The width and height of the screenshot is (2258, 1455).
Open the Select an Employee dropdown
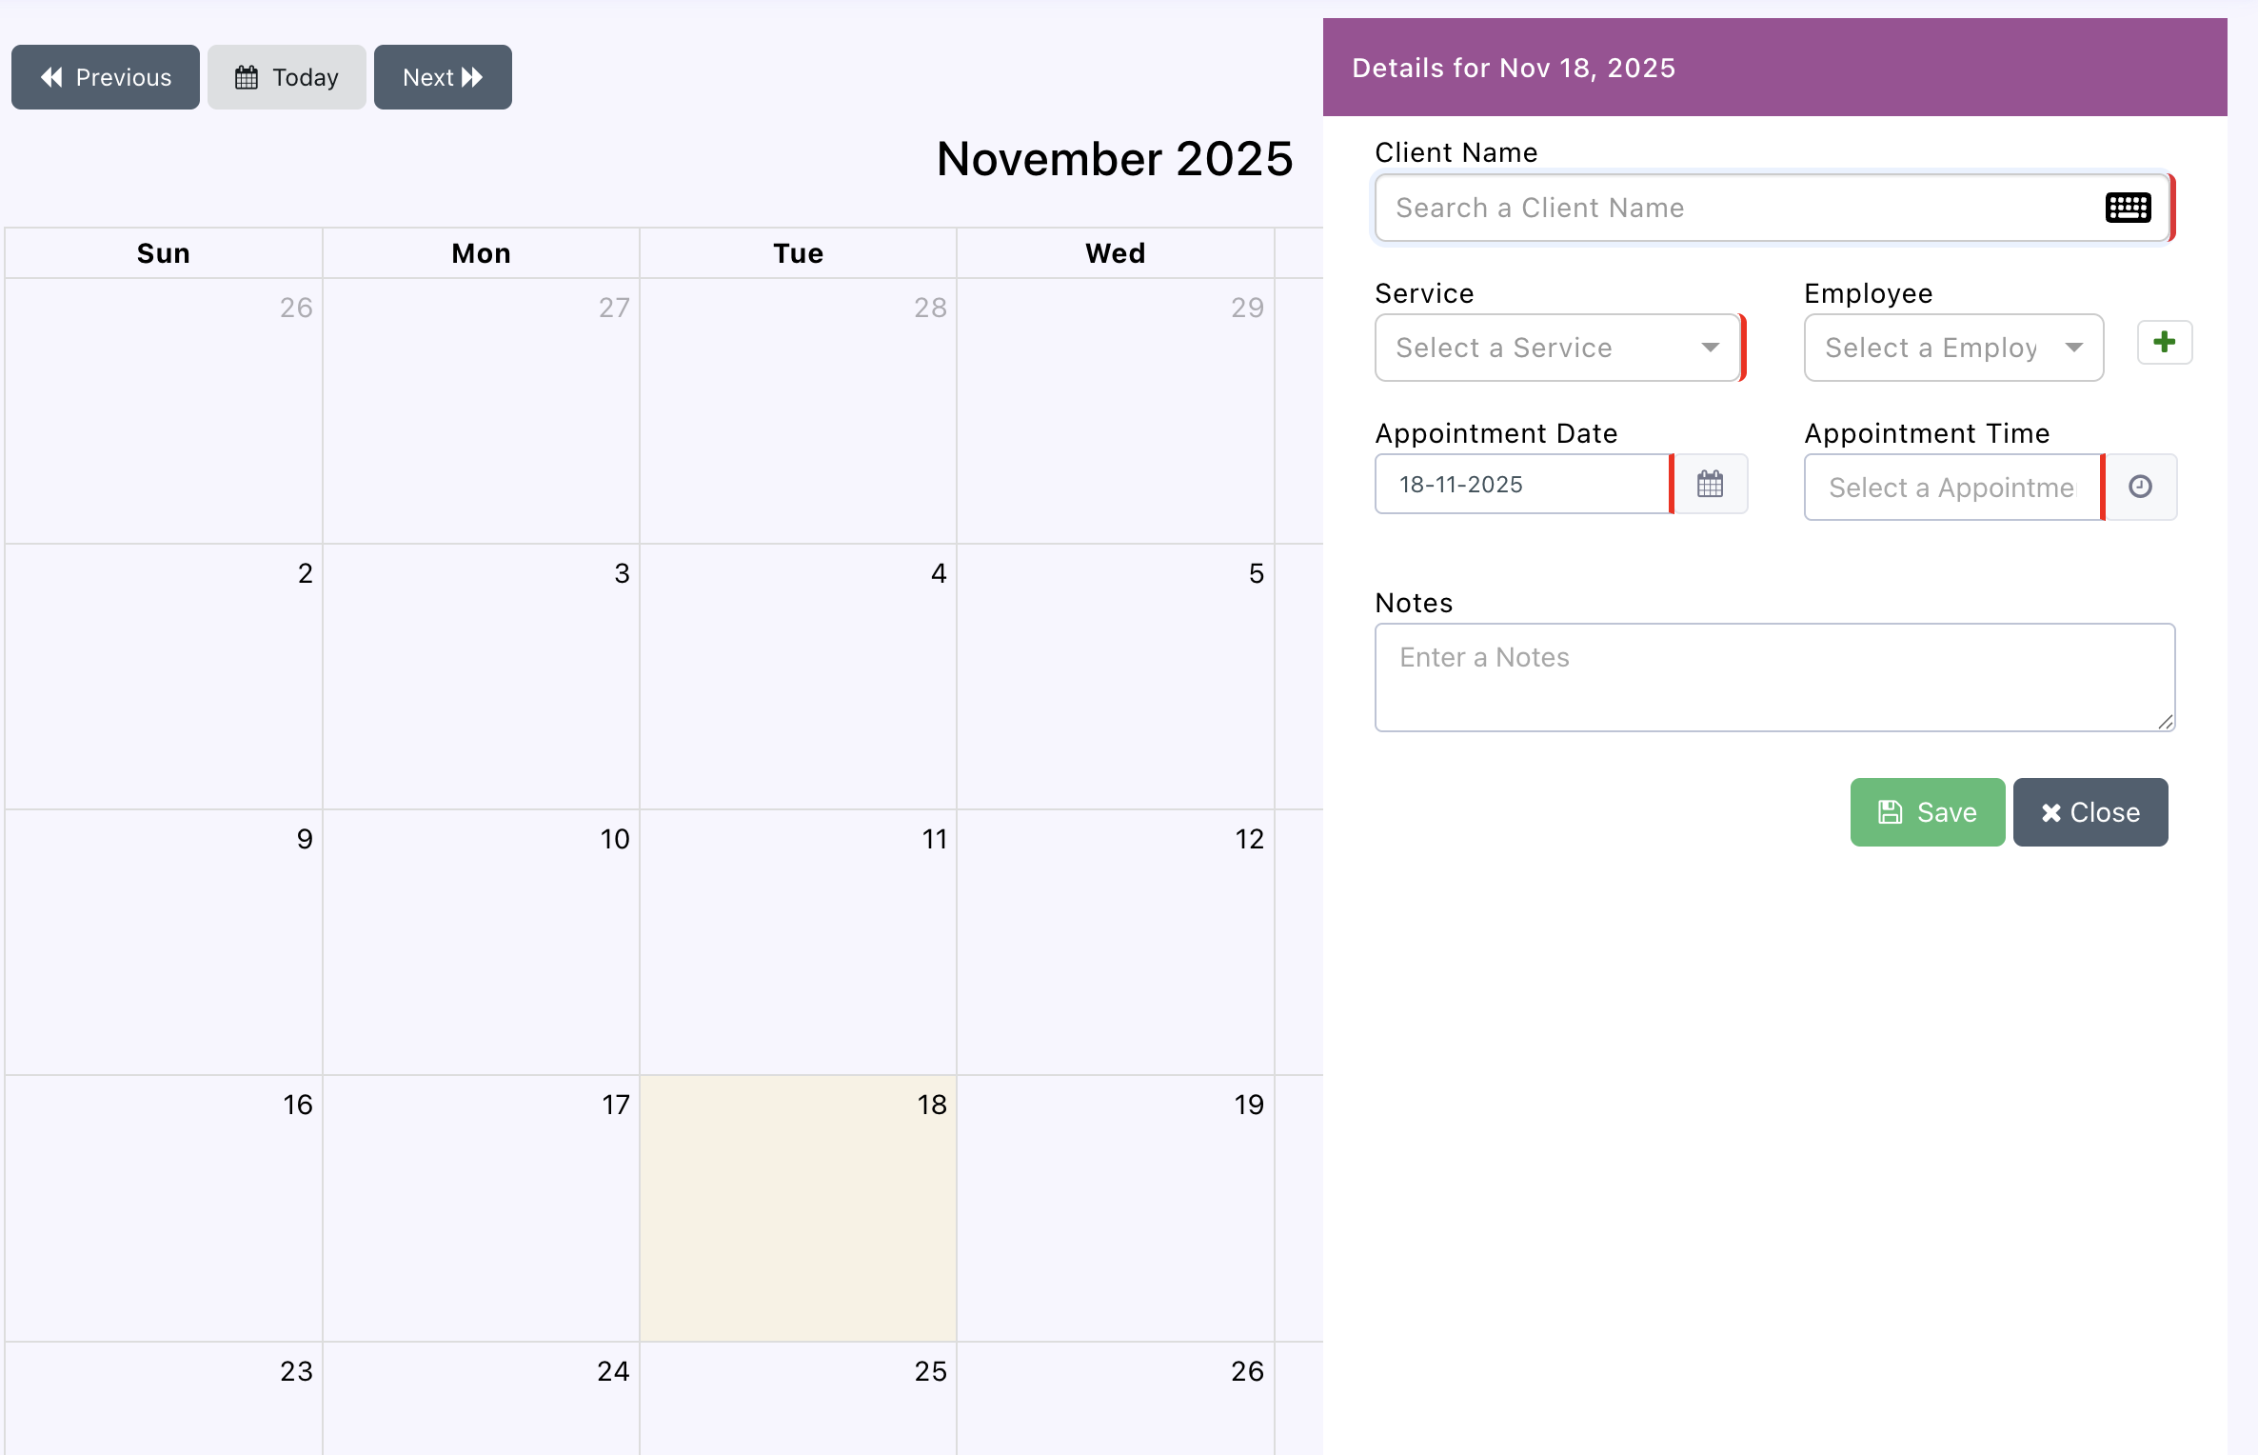click(x=1952, y=349)
